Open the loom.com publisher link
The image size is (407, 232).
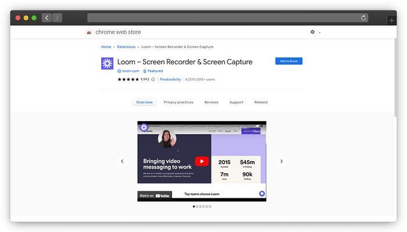(x=131, y=71)
